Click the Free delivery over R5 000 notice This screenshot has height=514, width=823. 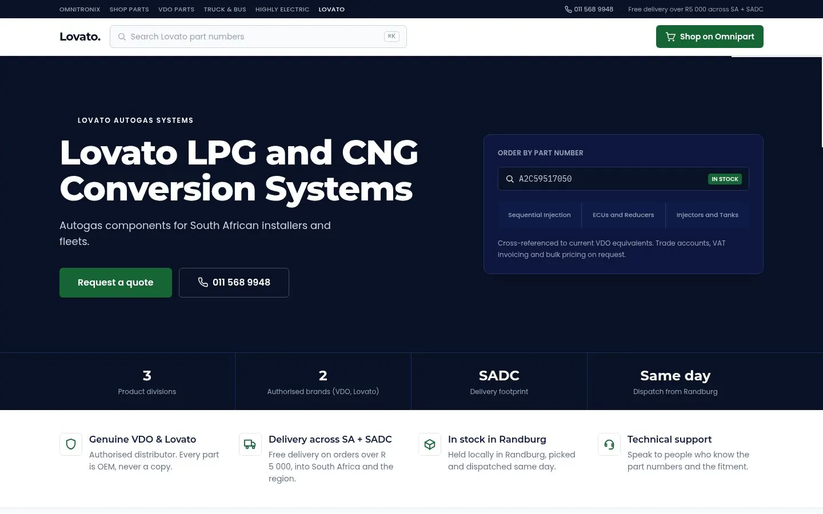[696, 9]
